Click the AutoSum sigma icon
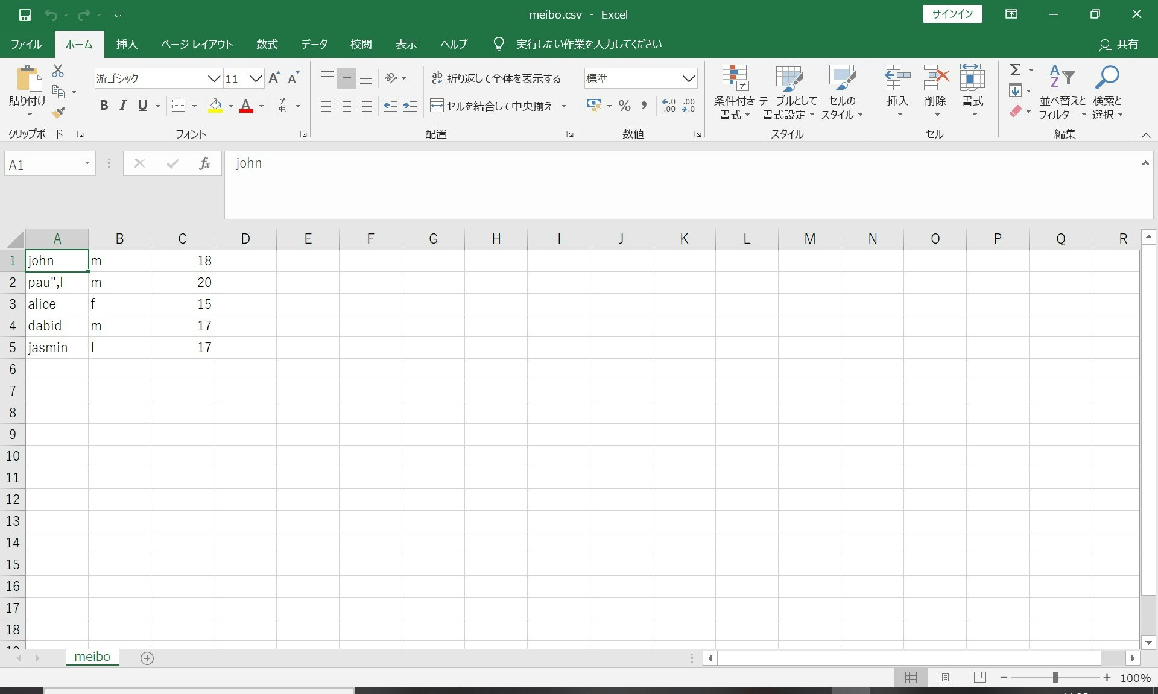 (x=1016, y=70)
